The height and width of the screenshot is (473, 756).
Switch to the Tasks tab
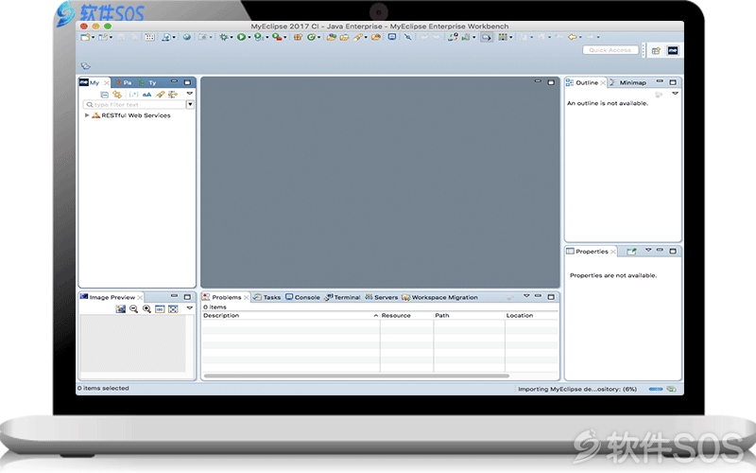tap(266, 297)
